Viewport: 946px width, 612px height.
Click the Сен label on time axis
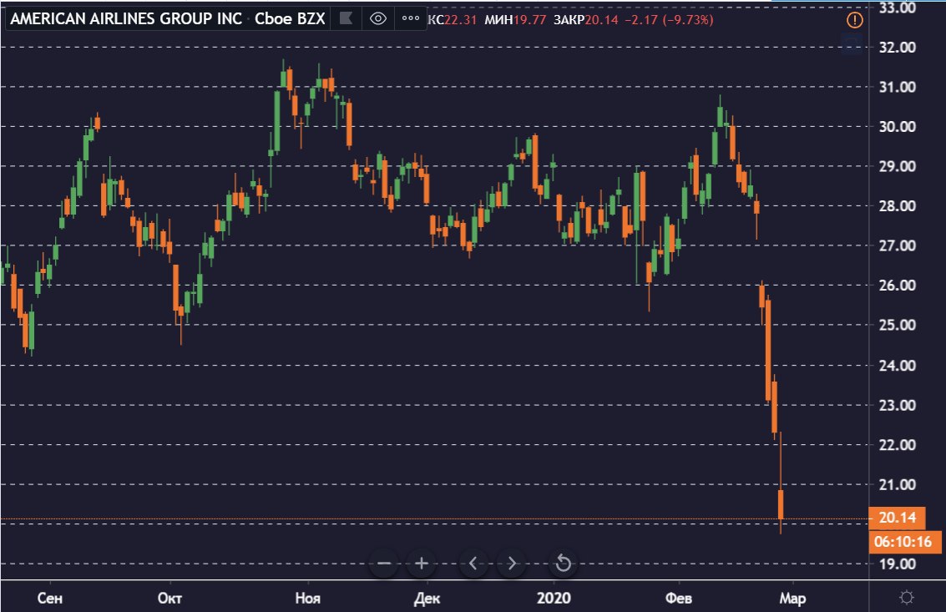[49, 598]
